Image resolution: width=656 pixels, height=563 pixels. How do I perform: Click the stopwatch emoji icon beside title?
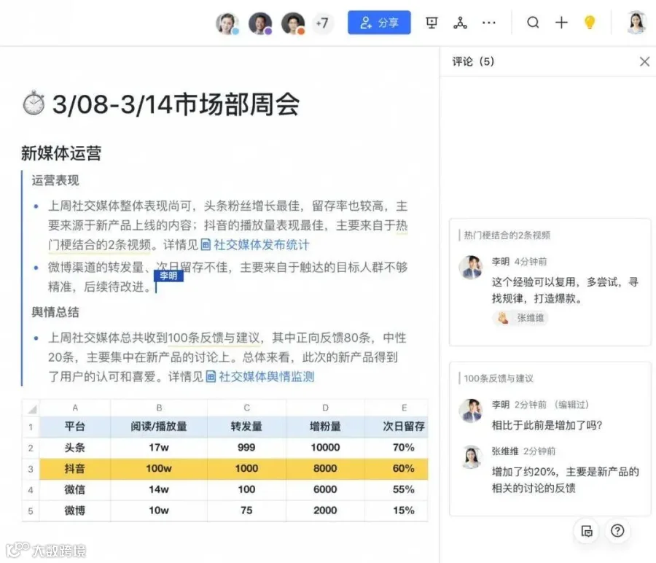click(34, 103)
